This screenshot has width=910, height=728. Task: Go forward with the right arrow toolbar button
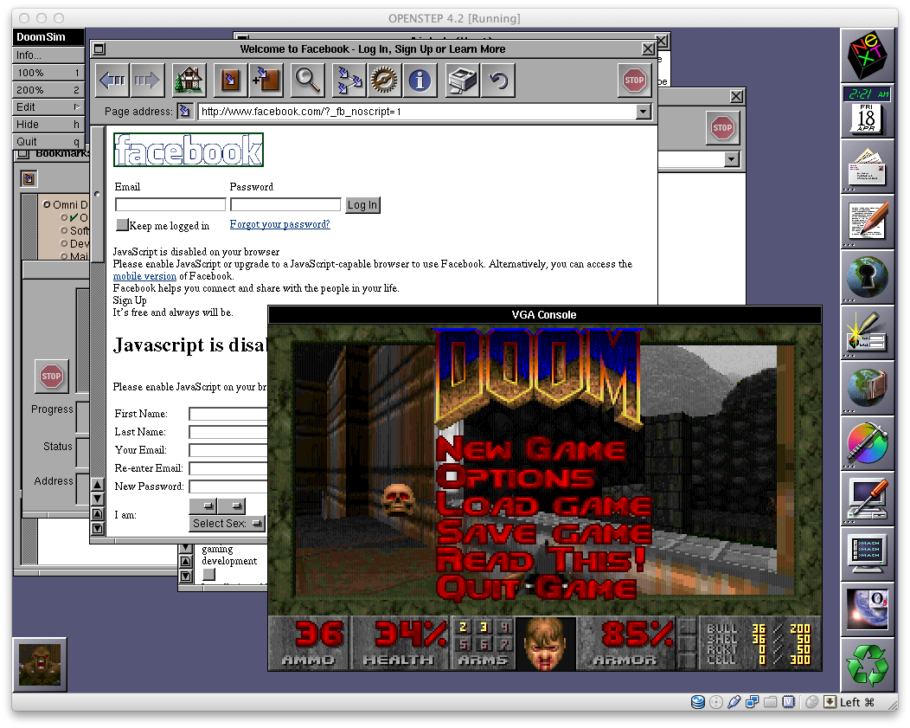[x=147, y=81]
